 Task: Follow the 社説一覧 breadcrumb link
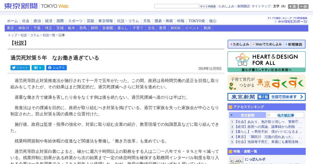coord(49,35)
